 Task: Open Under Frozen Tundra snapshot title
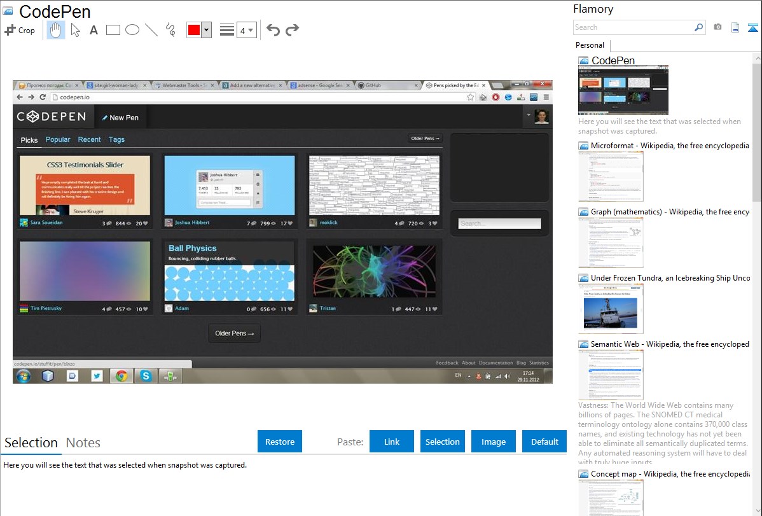(670, 277)
